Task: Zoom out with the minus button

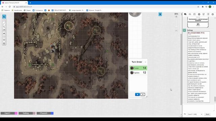Action: coord(176,30)
